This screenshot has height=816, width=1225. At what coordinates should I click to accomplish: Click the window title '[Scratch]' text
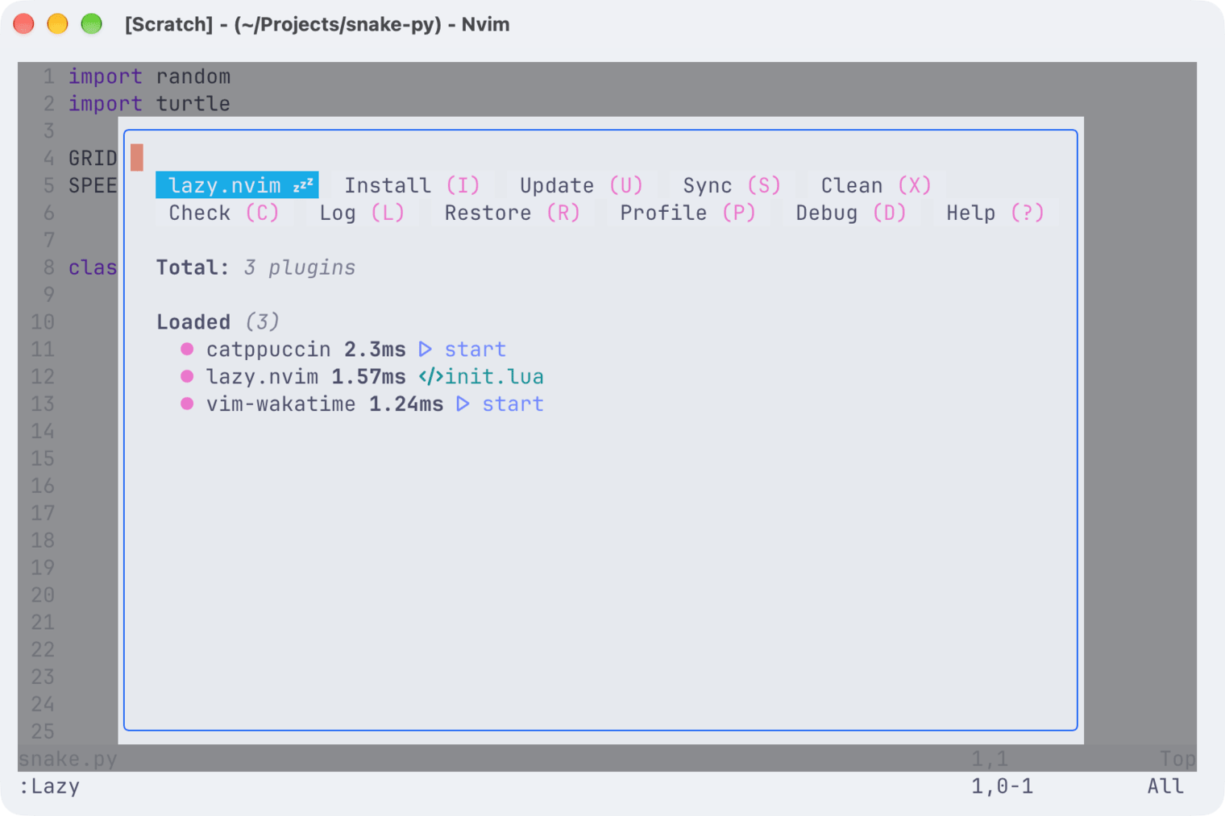[168, 24]
